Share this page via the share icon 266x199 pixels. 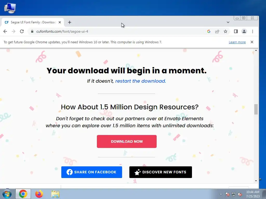(217, 31)
